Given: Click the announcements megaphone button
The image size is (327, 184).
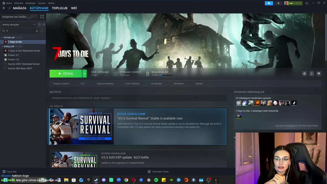Looking at the screenshot, I should click(269, 3).
